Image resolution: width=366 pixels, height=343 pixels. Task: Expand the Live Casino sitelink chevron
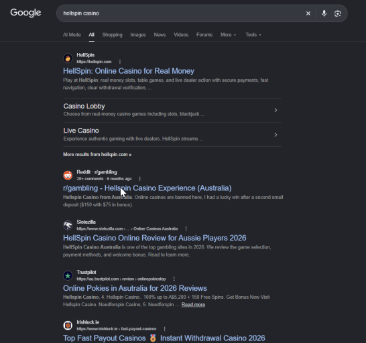[x=276, y=135]
